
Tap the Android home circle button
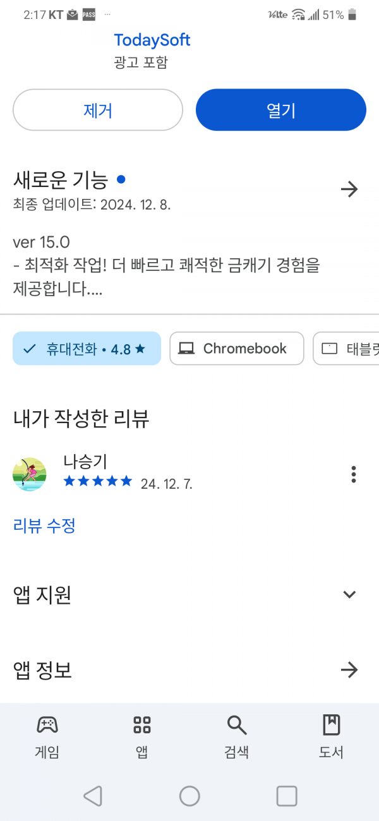[189, 796]
